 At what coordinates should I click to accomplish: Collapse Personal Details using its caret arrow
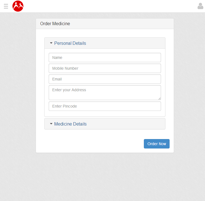click(51, 43)
